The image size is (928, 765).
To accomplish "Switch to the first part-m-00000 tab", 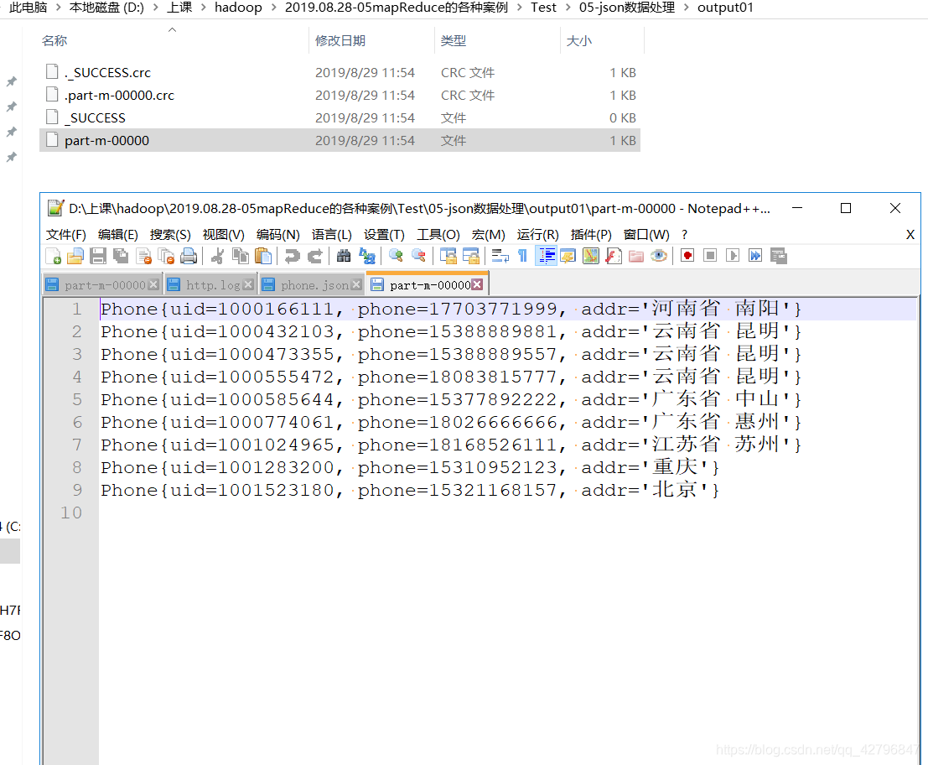I will pos(102,285).
